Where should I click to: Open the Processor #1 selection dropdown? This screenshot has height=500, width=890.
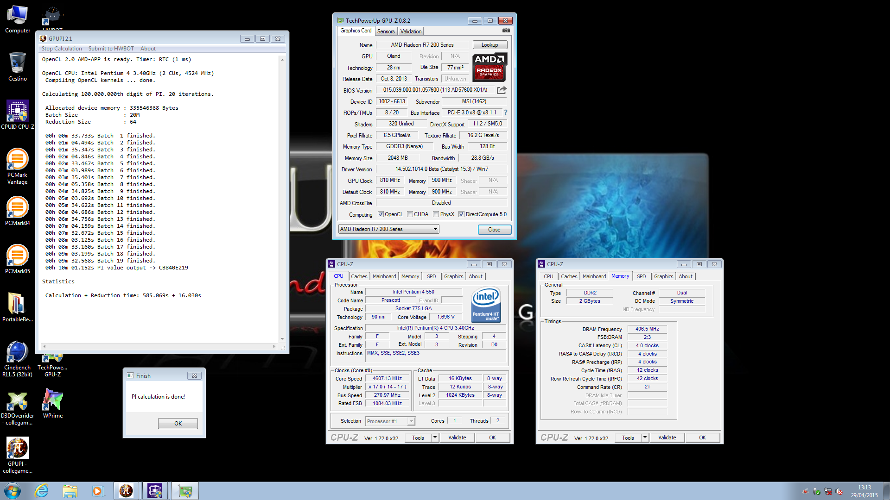coord(390,421)
